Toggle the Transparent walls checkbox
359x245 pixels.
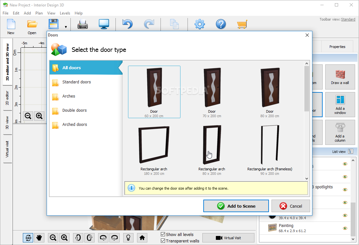tap(163, 240)
